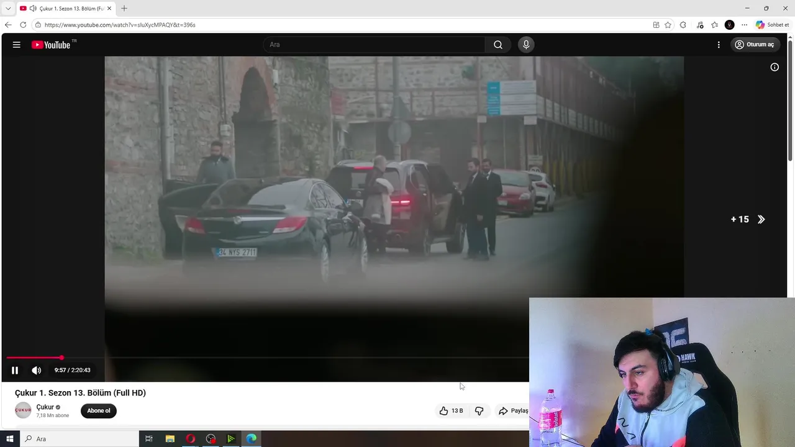This screenshot has width=795, height=447.
Task: Show video info card icon
Action: 775,67
